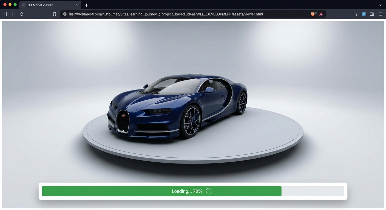Click the blue Bugatti car model
Screen dimensions: 386x210
click(x=178, y=107)
